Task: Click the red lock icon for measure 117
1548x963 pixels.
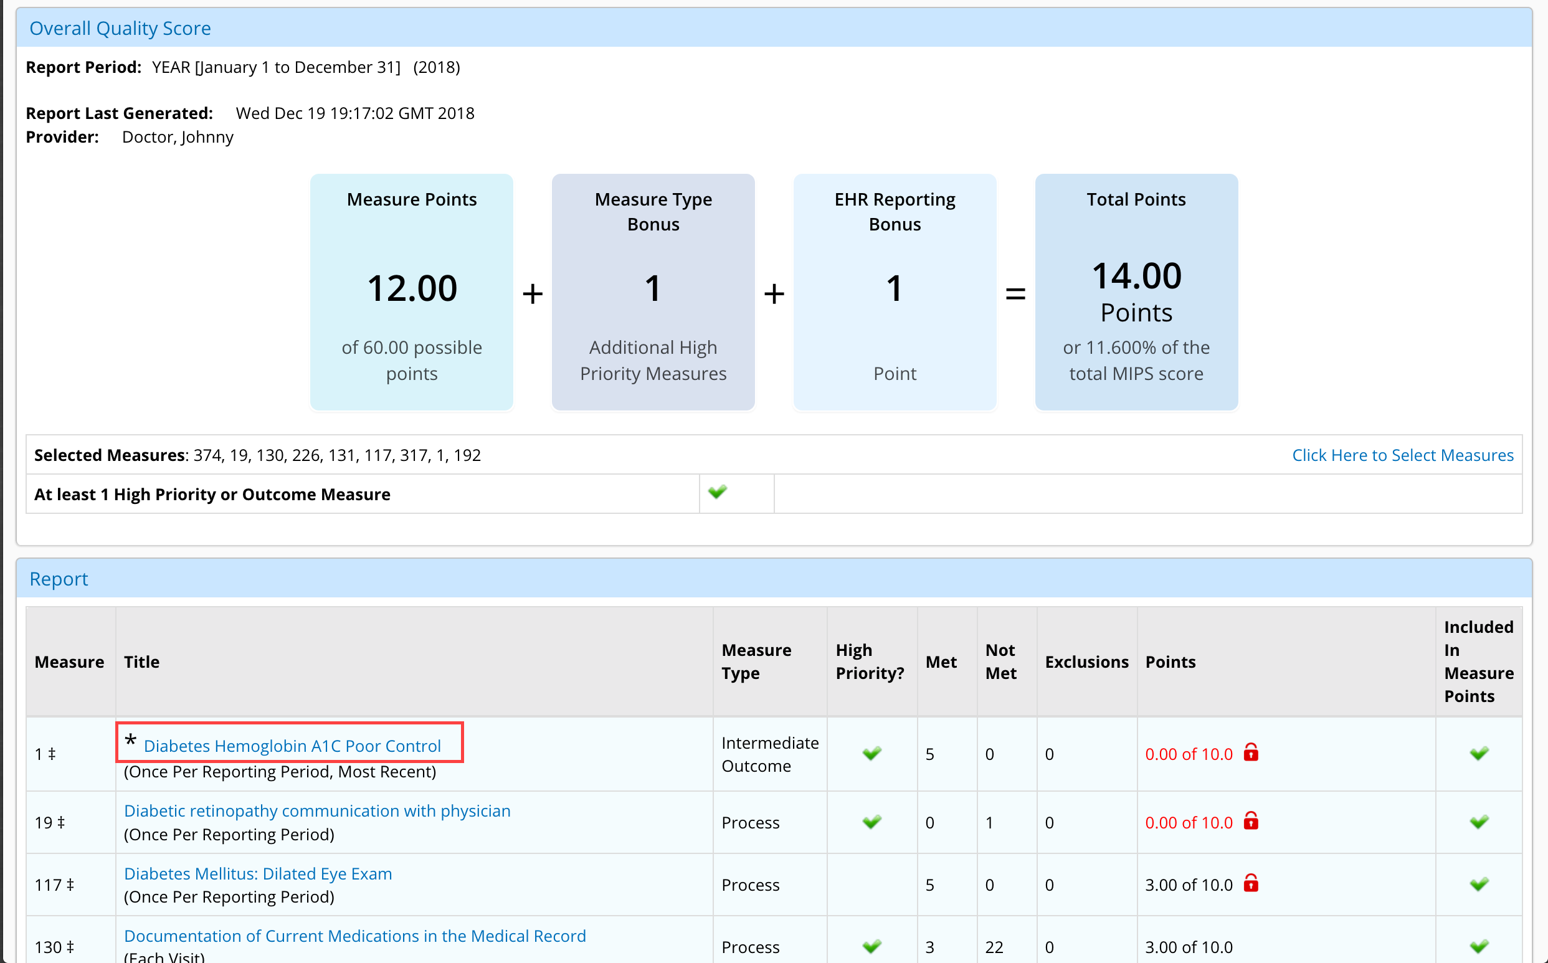Action: [1251, 883]
